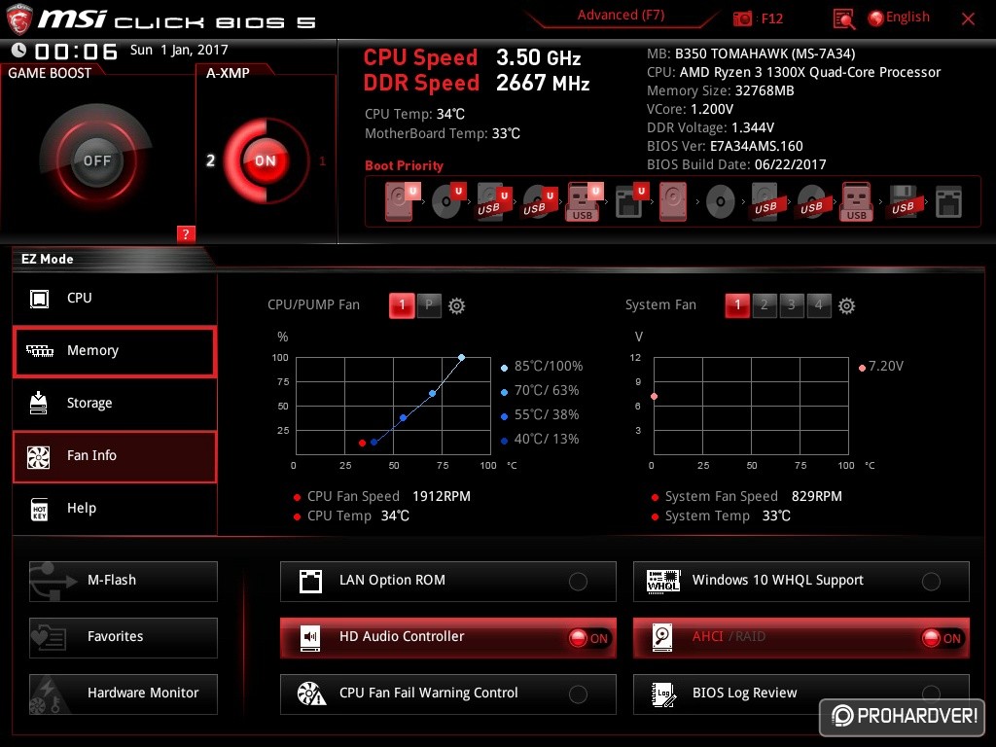Toggle A-XMP profile knob currently ON

tap(265, 160)
